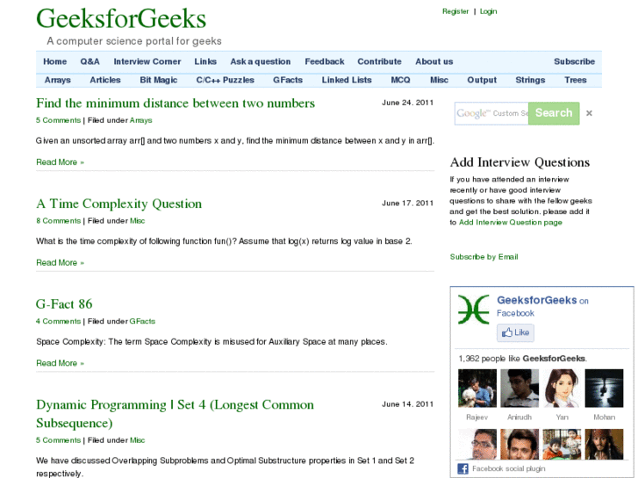Open Anirudh's profile picture
The image size is (638, 478).
tap(520, 388)
